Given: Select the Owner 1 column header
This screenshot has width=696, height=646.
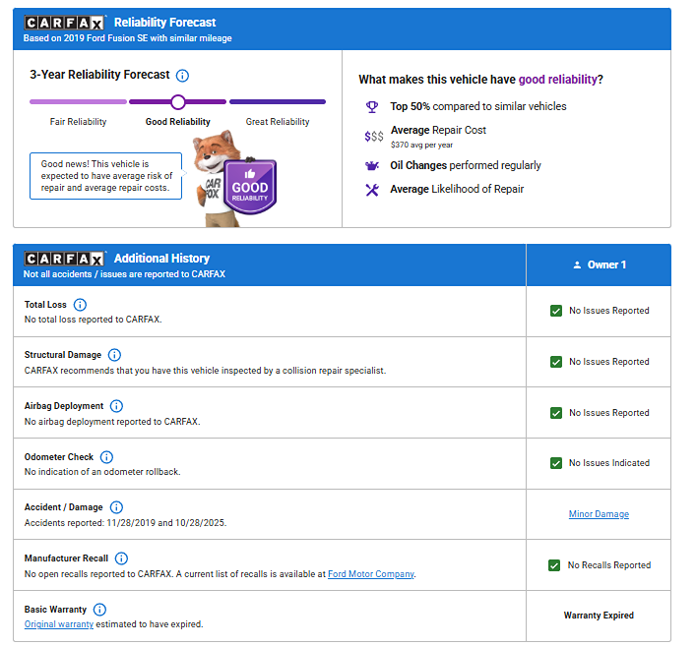Looking at the screenshot, I should point(599,264).
